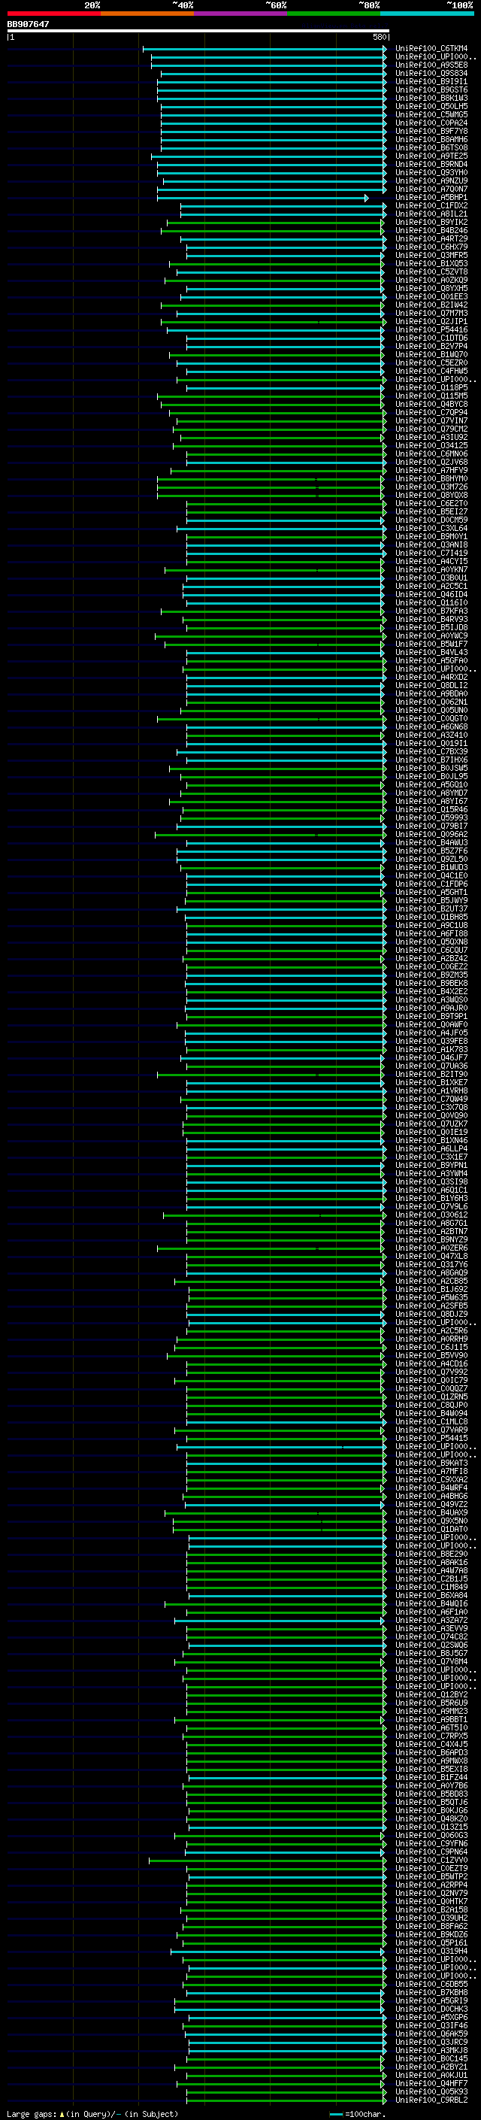This screenshot has width=481, height=2120.
Task: Select label UniRef100_C0PA24
Action: point(431,123)
